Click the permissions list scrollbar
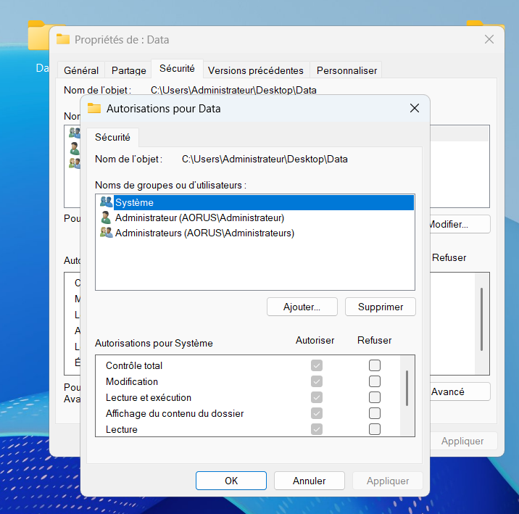The image size is (519, 514). click(x=407, y=388)
